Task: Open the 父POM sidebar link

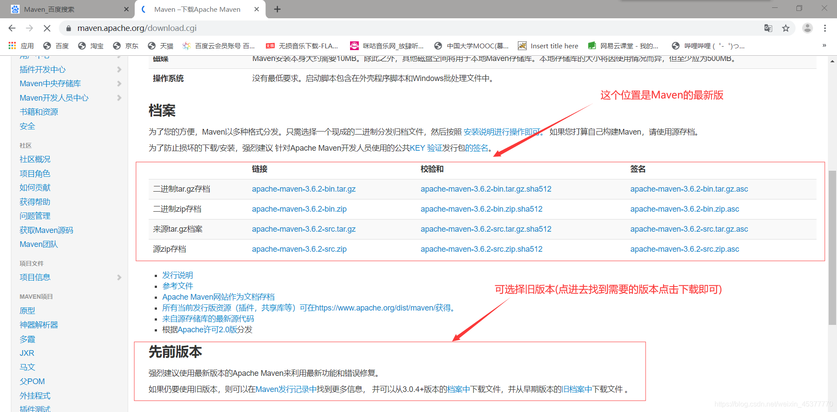Action: click(x=32, y=382)
